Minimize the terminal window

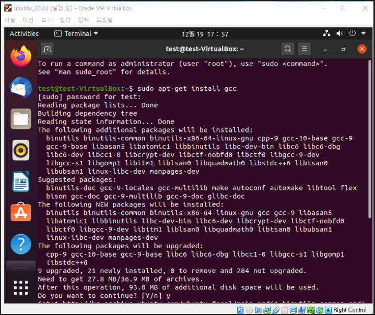coord(325,49)
